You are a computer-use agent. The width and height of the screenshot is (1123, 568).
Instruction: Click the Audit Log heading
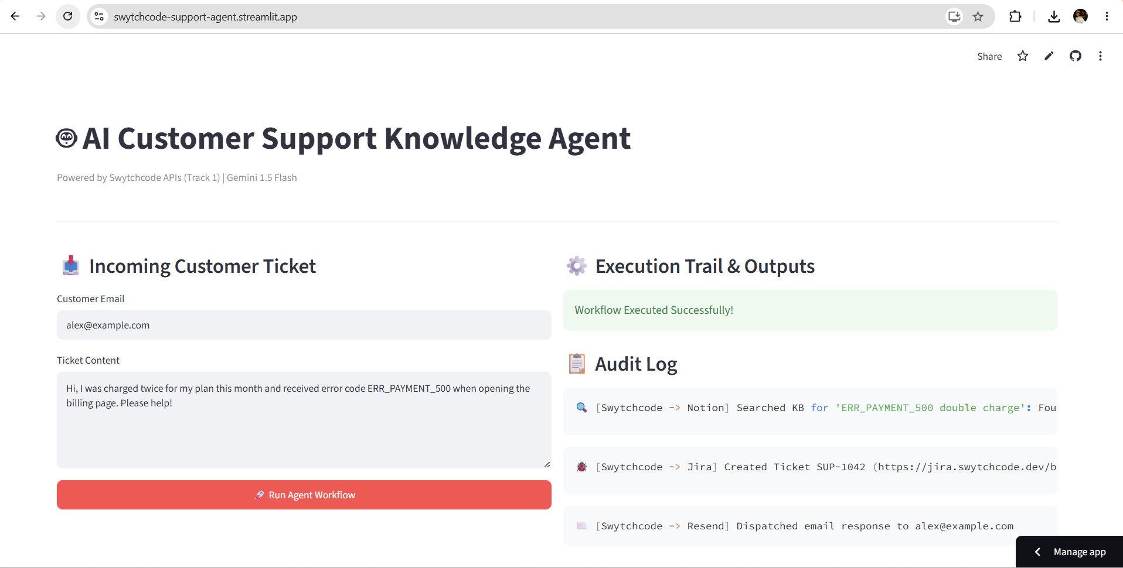coord(623,364)
